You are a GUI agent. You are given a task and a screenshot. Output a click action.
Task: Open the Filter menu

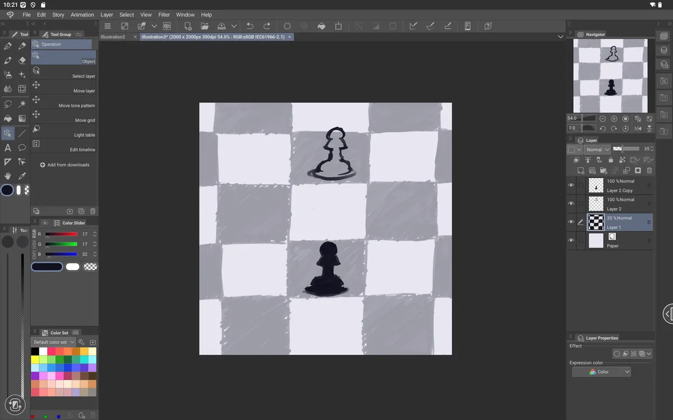point(164,15)
